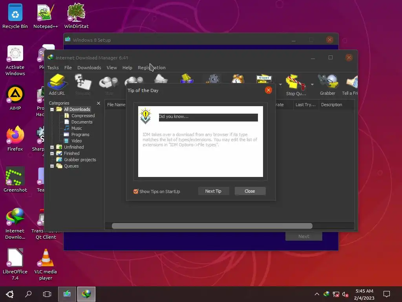
Task: Open the Start menu button
Action: point(10,294)
